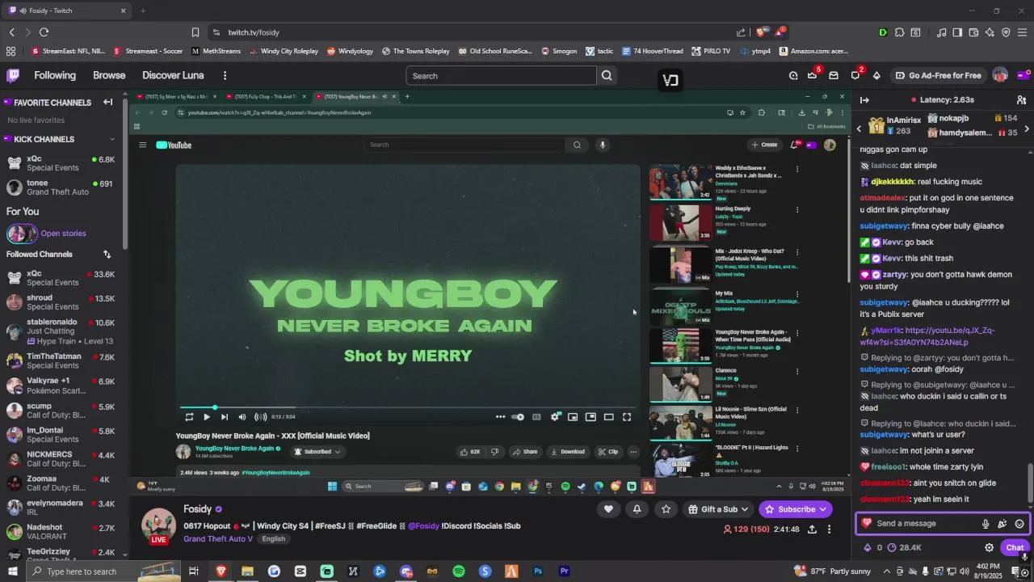1034x582 pixels.
Task: Open the Smogon bookmark
Action: (557, 51)
